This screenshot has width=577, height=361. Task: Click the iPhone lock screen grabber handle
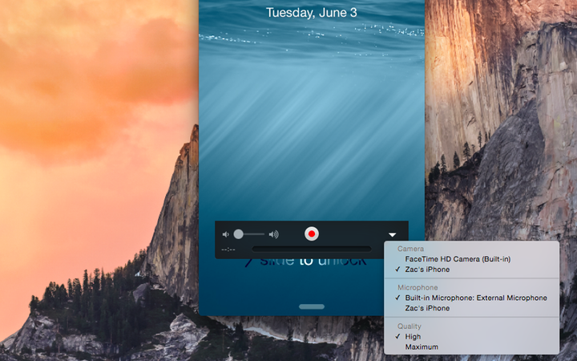312,306
